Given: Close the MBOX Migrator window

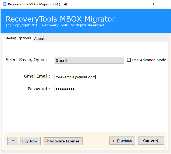Looking at the screenshot, I should click(165, 4).
